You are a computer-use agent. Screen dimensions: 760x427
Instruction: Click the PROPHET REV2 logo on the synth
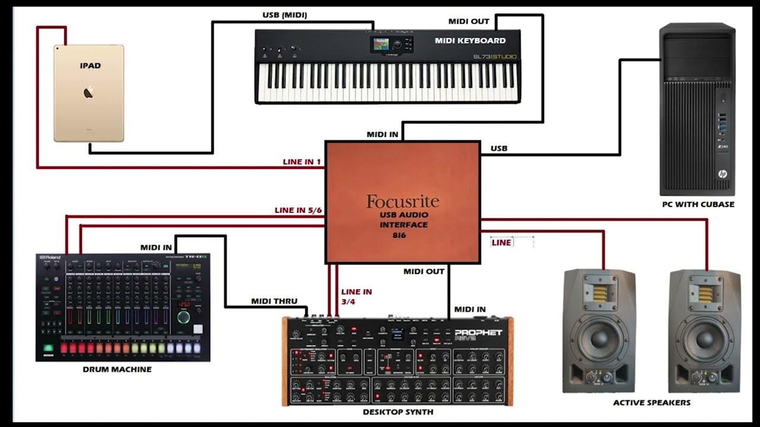click(x=478, y=335)
